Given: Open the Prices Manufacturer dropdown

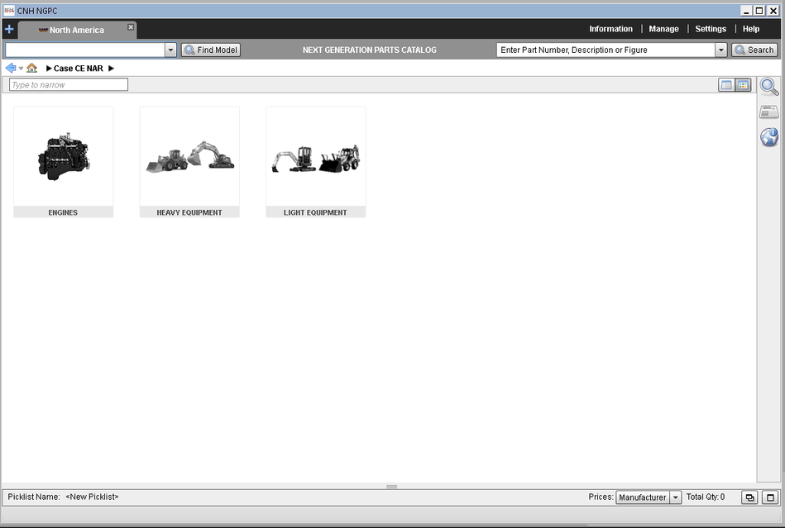Looking at the screenshot, I should [675, 497].
